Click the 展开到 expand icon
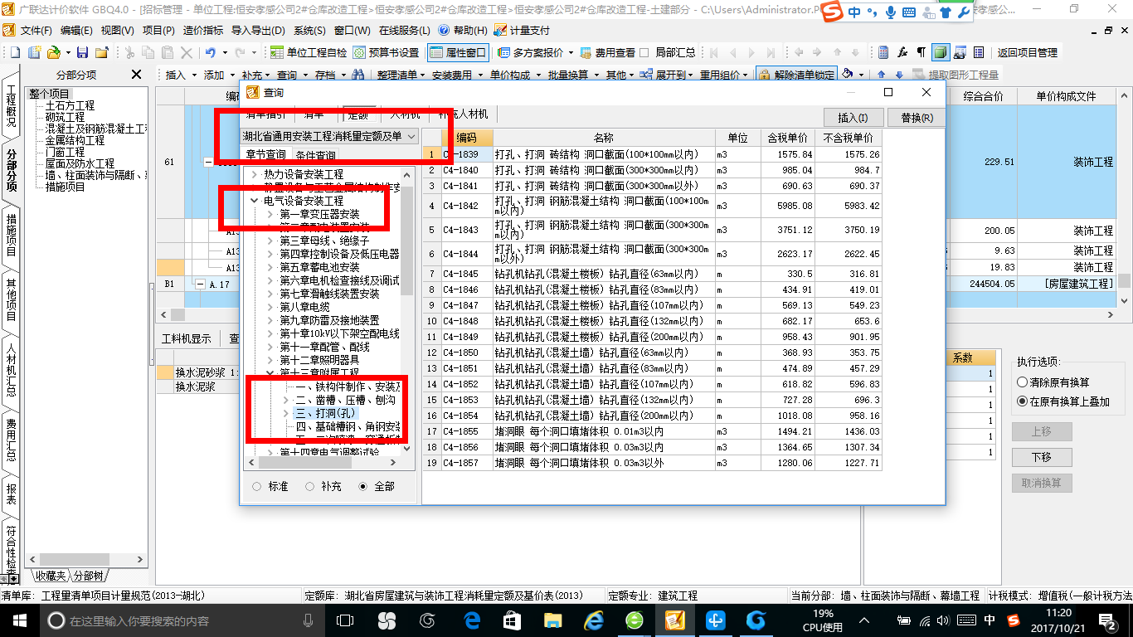This screenshot has height=637, width=1133. (x=648, y=75)
